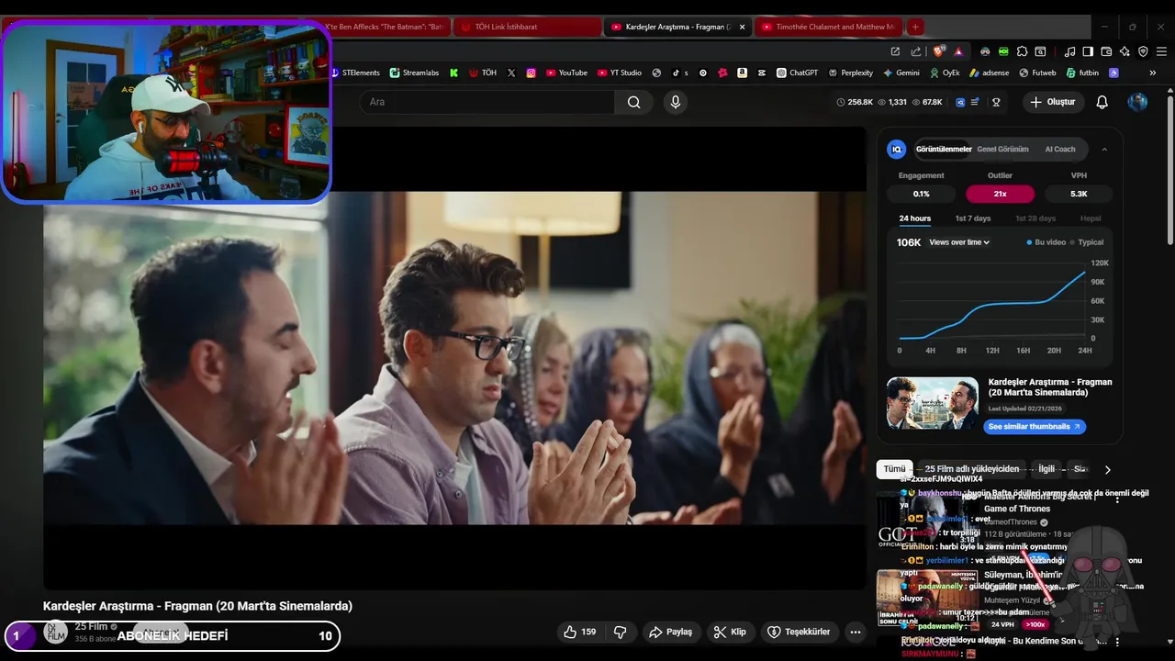Collapse the vidIQ panel chevron

(1103, 149)
